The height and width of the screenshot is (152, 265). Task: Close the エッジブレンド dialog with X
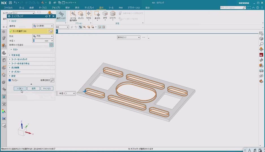[x=53, y=16]
